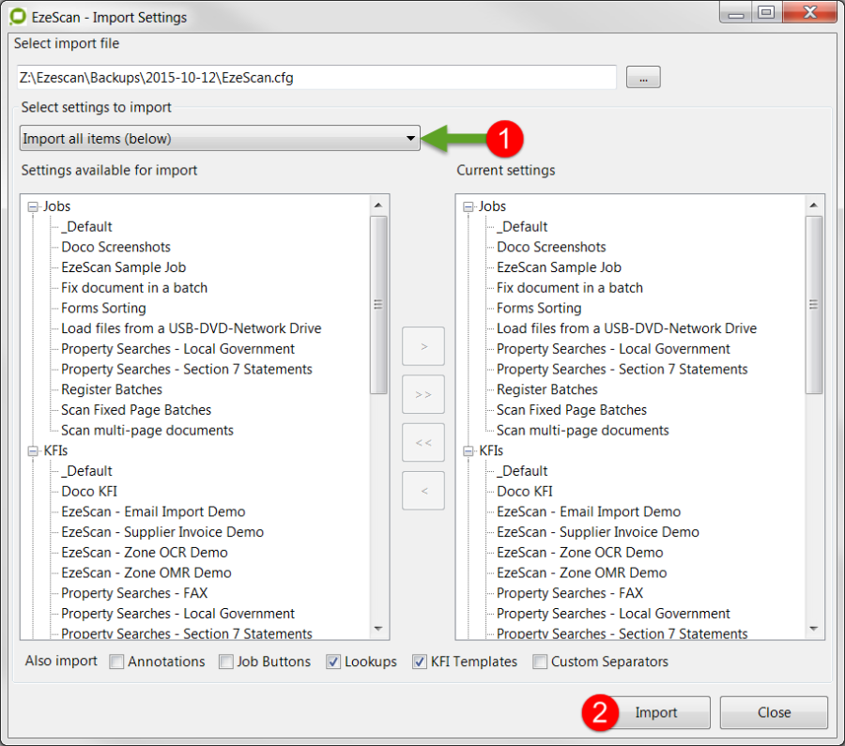Image resolution: width=845 pixels, height=746 pixels.
Task: Tick the Job Buttons checkbox
Action: 226,662
